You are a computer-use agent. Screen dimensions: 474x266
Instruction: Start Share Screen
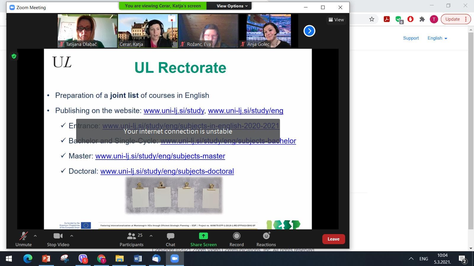tap(204, 239)
